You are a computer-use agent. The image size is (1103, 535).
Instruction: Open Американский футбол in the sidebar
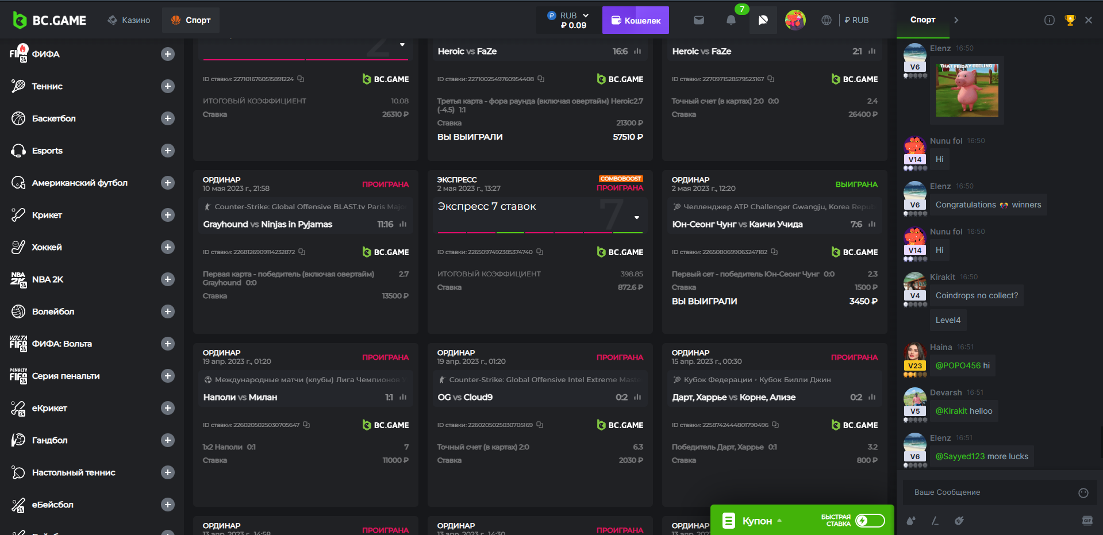[x=80, y=183]
